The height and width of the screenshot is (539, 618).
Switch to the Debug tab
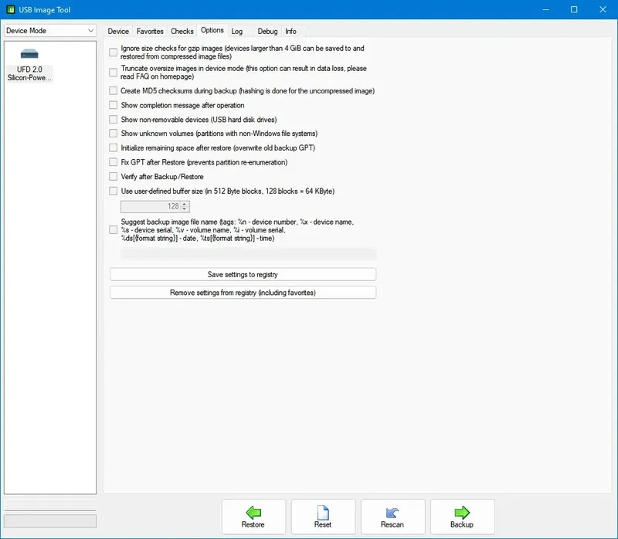pos(267,31)
